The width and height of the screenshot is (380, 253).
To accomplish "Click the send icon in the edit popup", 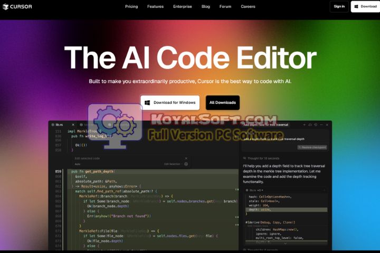I will [x=186, y=164].
